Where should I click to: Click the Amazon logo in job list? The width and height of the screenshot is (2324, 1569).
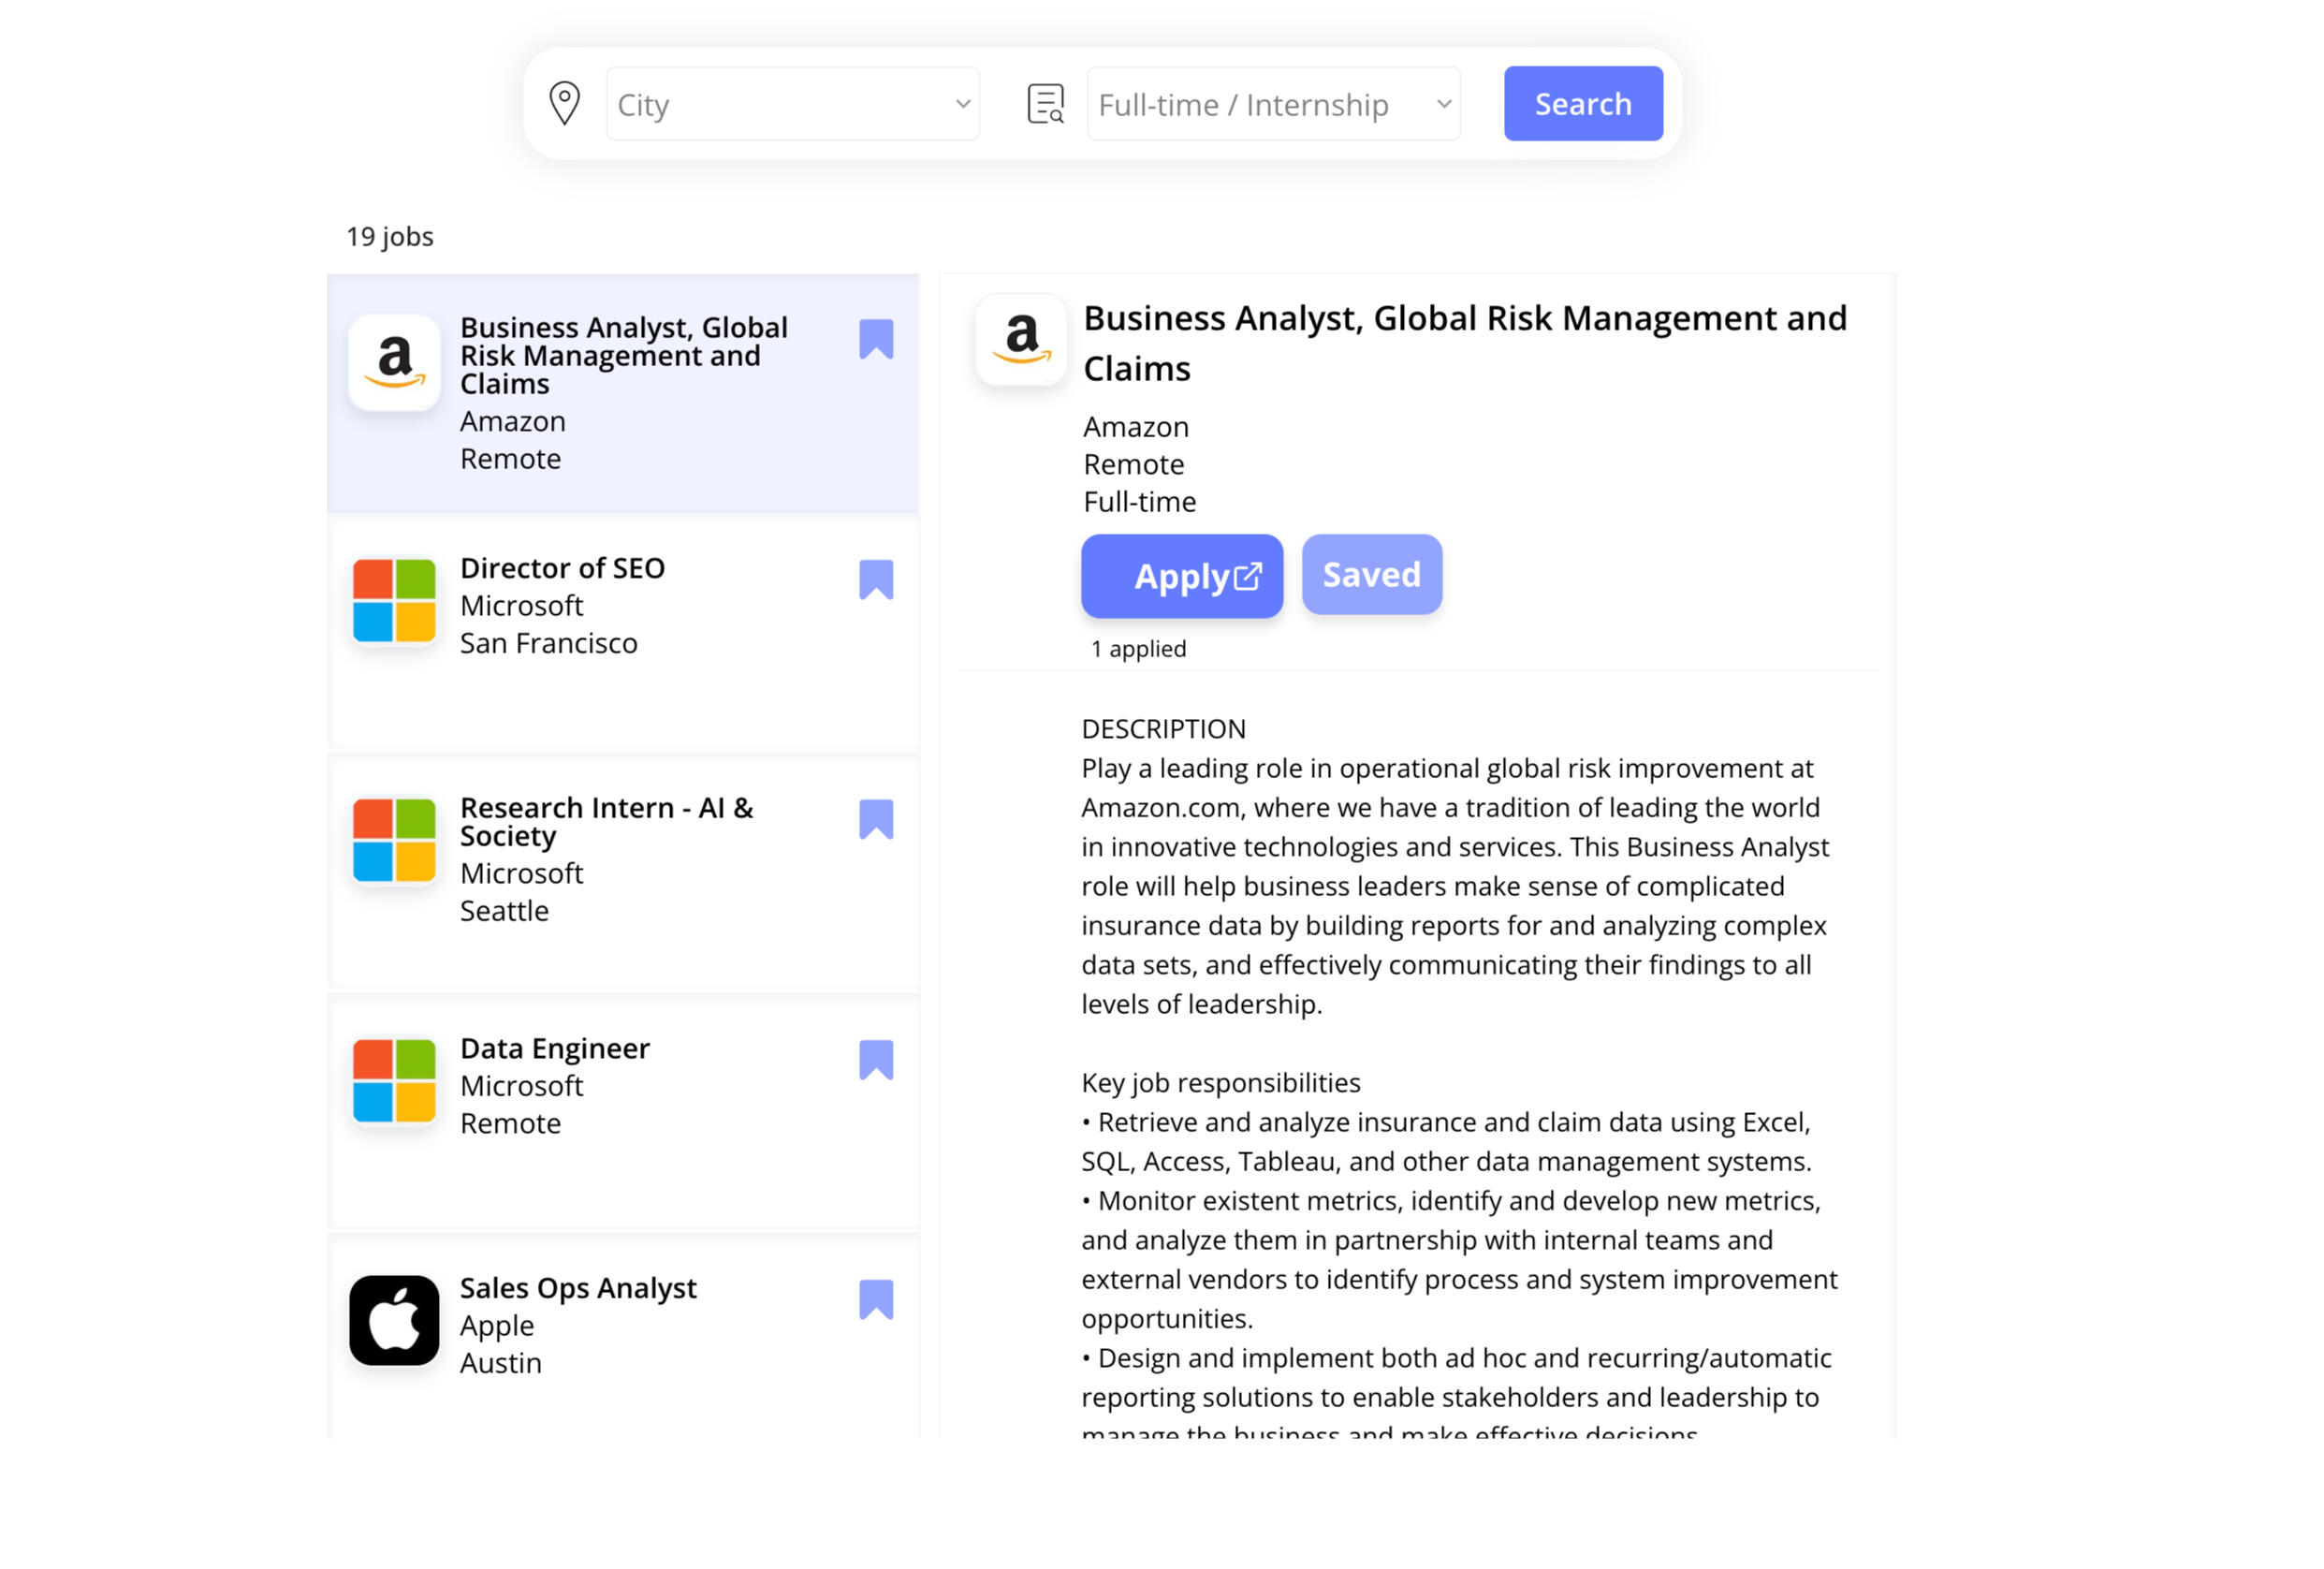pyautogui.click(x=394, y=363)
